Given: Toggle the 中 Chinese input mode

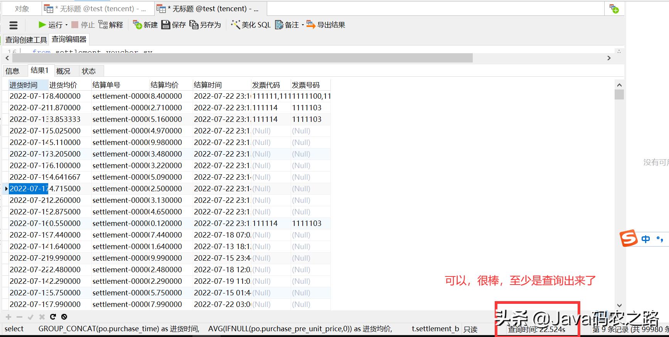Looking at the screenshot, I should 646,239.
